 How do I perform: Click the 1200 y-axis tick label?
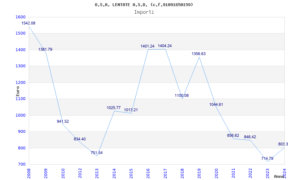(20, 82)
